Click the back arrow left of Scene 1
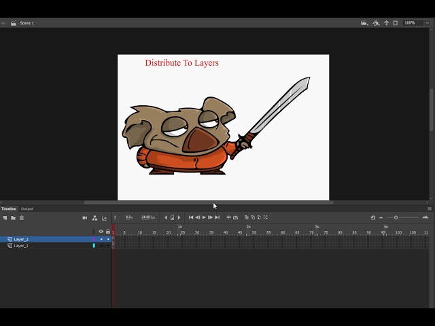 3,23
